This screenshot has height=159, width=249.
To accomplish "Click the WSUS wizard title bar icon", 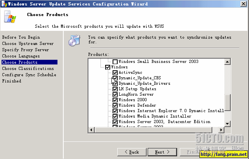I will [4, 4].
